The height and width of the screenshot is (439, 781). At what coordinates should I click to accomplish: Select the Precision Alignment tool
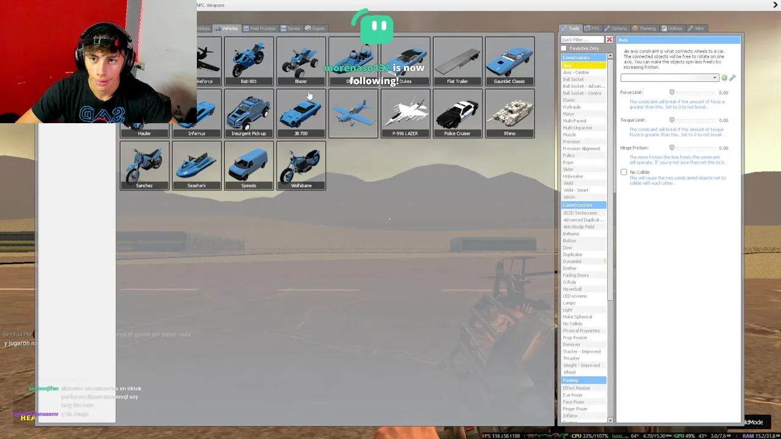click(583, 149)
